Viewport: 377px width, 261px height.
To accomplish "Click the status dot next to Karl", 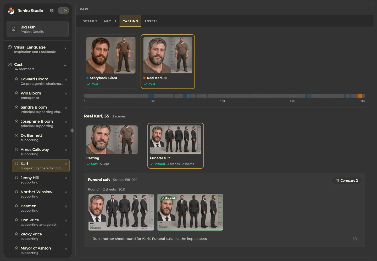I will click(66, 164).
